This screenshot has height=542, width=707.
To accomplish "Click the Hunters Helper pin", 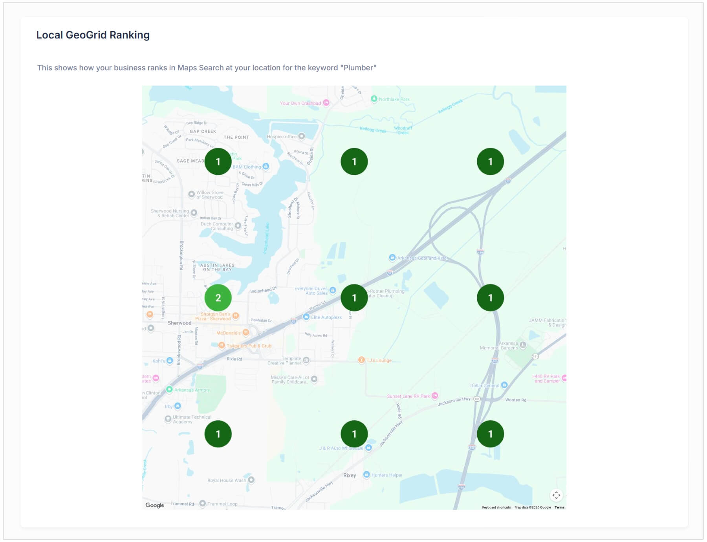I will click(x=366, y=474).
